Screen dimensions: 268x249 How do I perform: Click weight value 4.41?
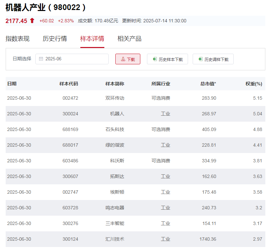258,145
